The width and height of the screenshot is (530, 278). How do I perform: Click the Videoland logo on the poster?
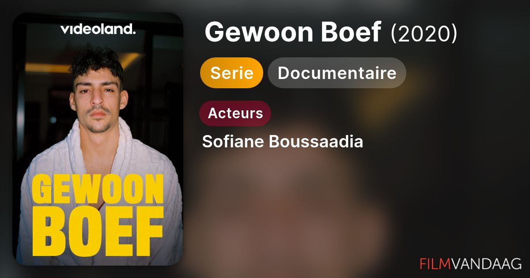tap(98, 30)
